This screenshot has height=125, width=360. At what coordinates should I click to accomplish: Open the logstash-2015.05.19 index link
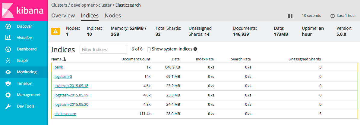pos(71,95)
